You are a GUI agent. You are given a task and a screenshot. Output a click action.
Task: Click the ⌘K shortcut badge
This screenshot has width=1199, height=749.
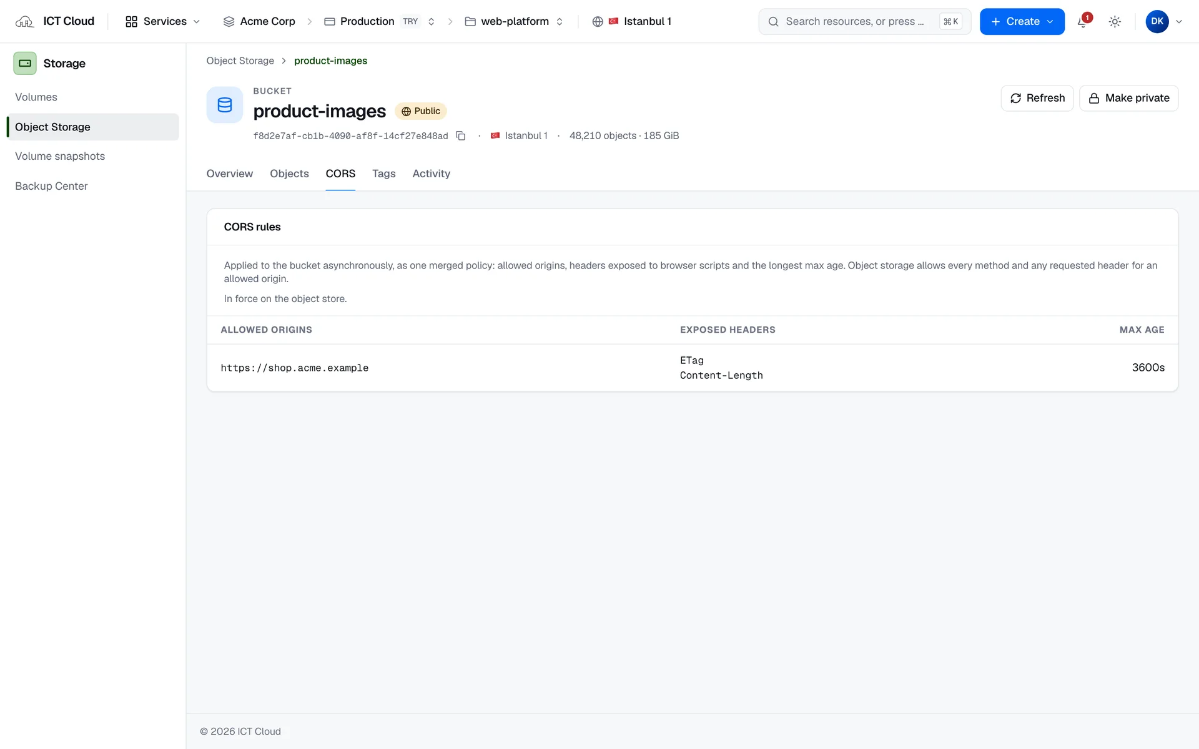[x=950, y=22]
